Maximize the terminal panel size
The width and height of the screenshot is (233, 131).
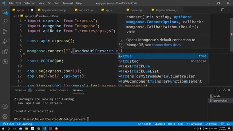click(x=224, y=90)
